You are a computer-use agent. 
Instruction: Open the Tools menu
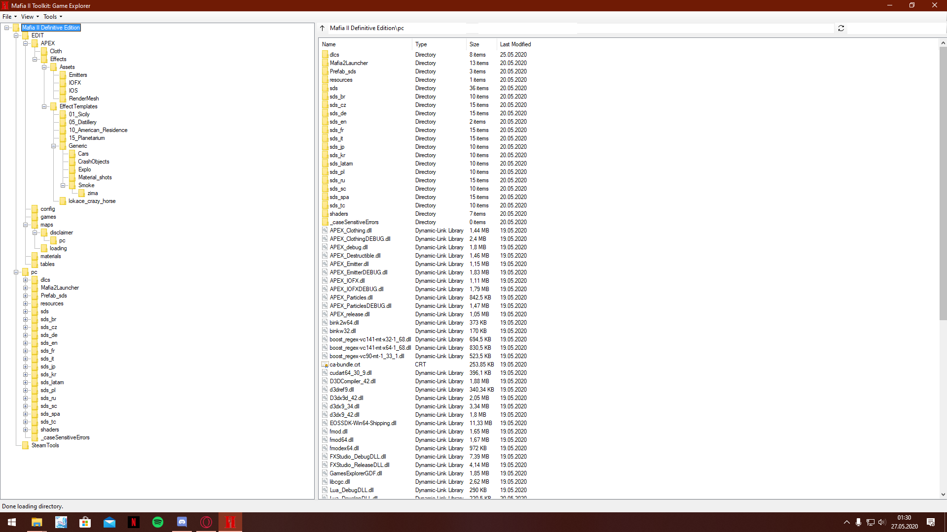coord(52,16)
